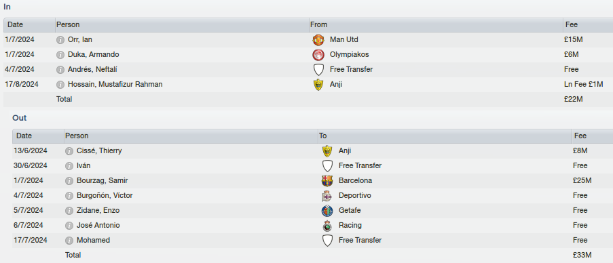Viewport: 613px width, 263px height.
Task: Click the Deportivo club crest
Action: 327,195
